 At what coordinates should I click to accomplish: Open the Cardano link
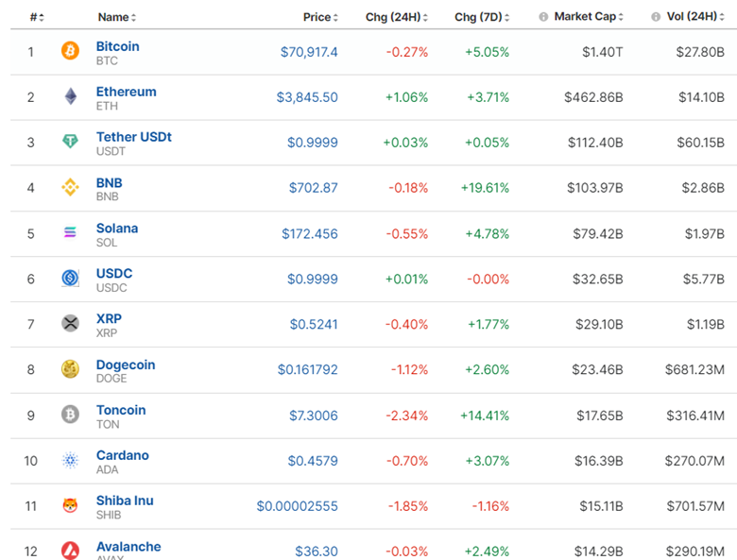tap(122, 456)
